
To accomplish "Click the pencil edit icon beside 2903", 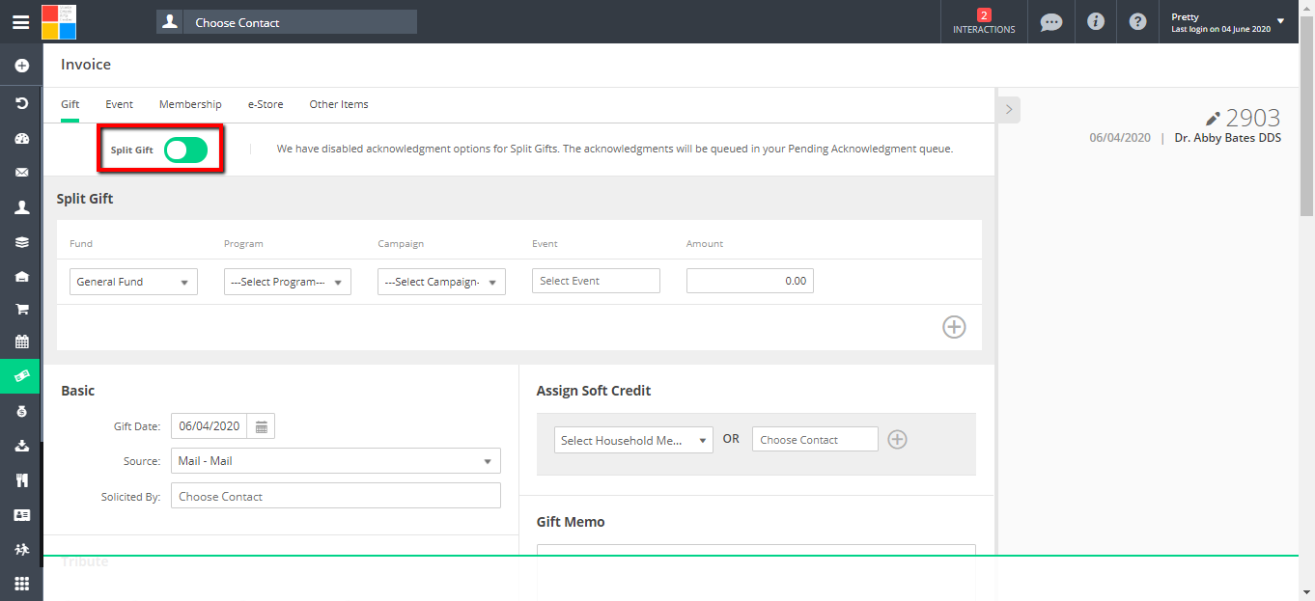I will (x=1214, y=119).
